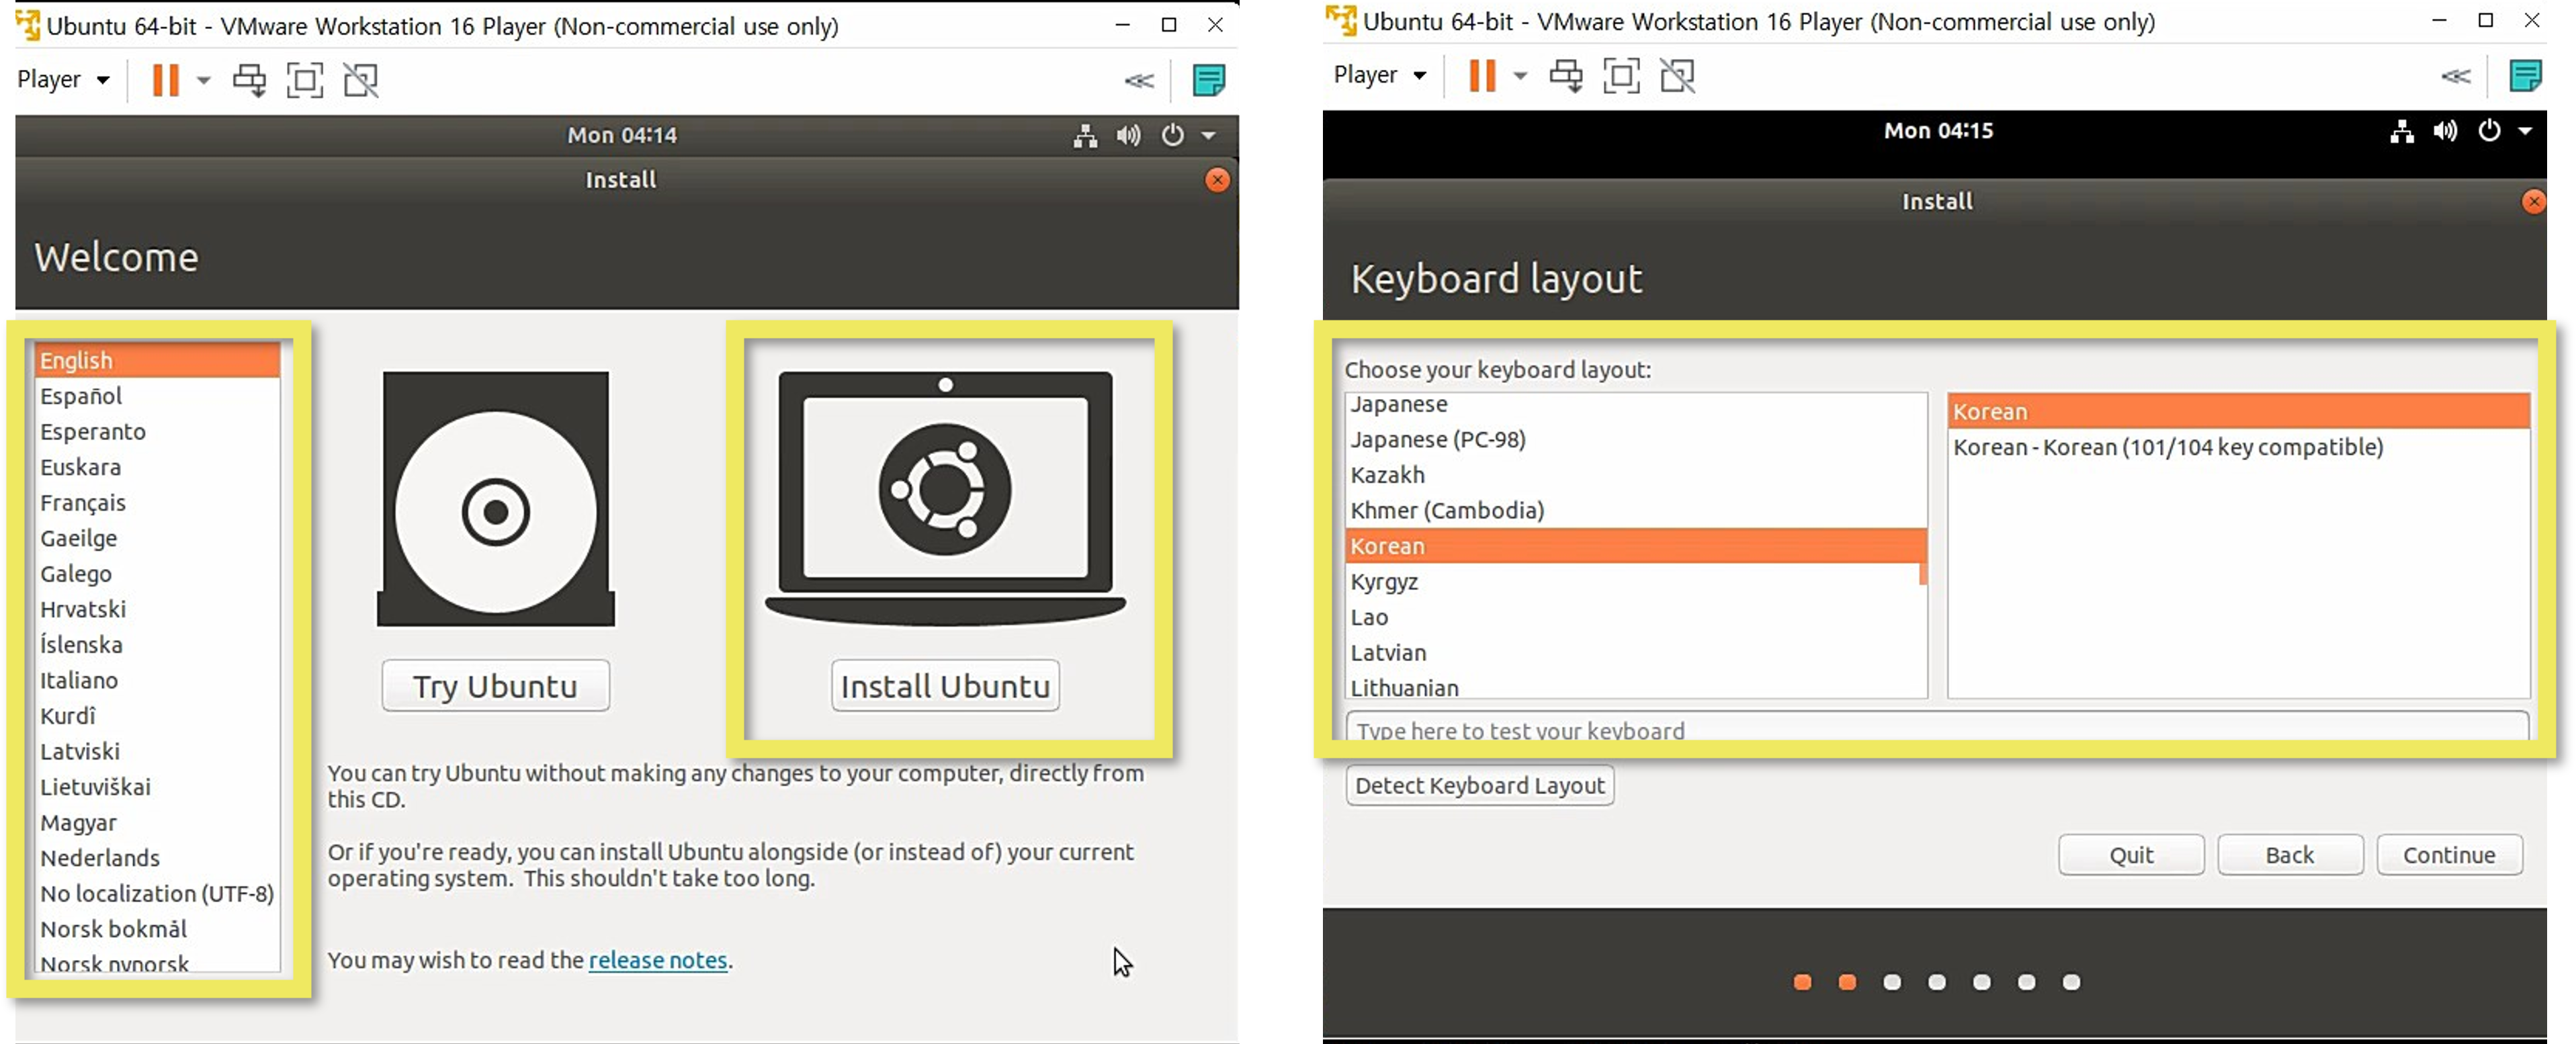The height and width of the screenshot is (1044, 2576).
Task: Select Kazakh in the keyboard layout list
Action: click(x=1387, y=475)
